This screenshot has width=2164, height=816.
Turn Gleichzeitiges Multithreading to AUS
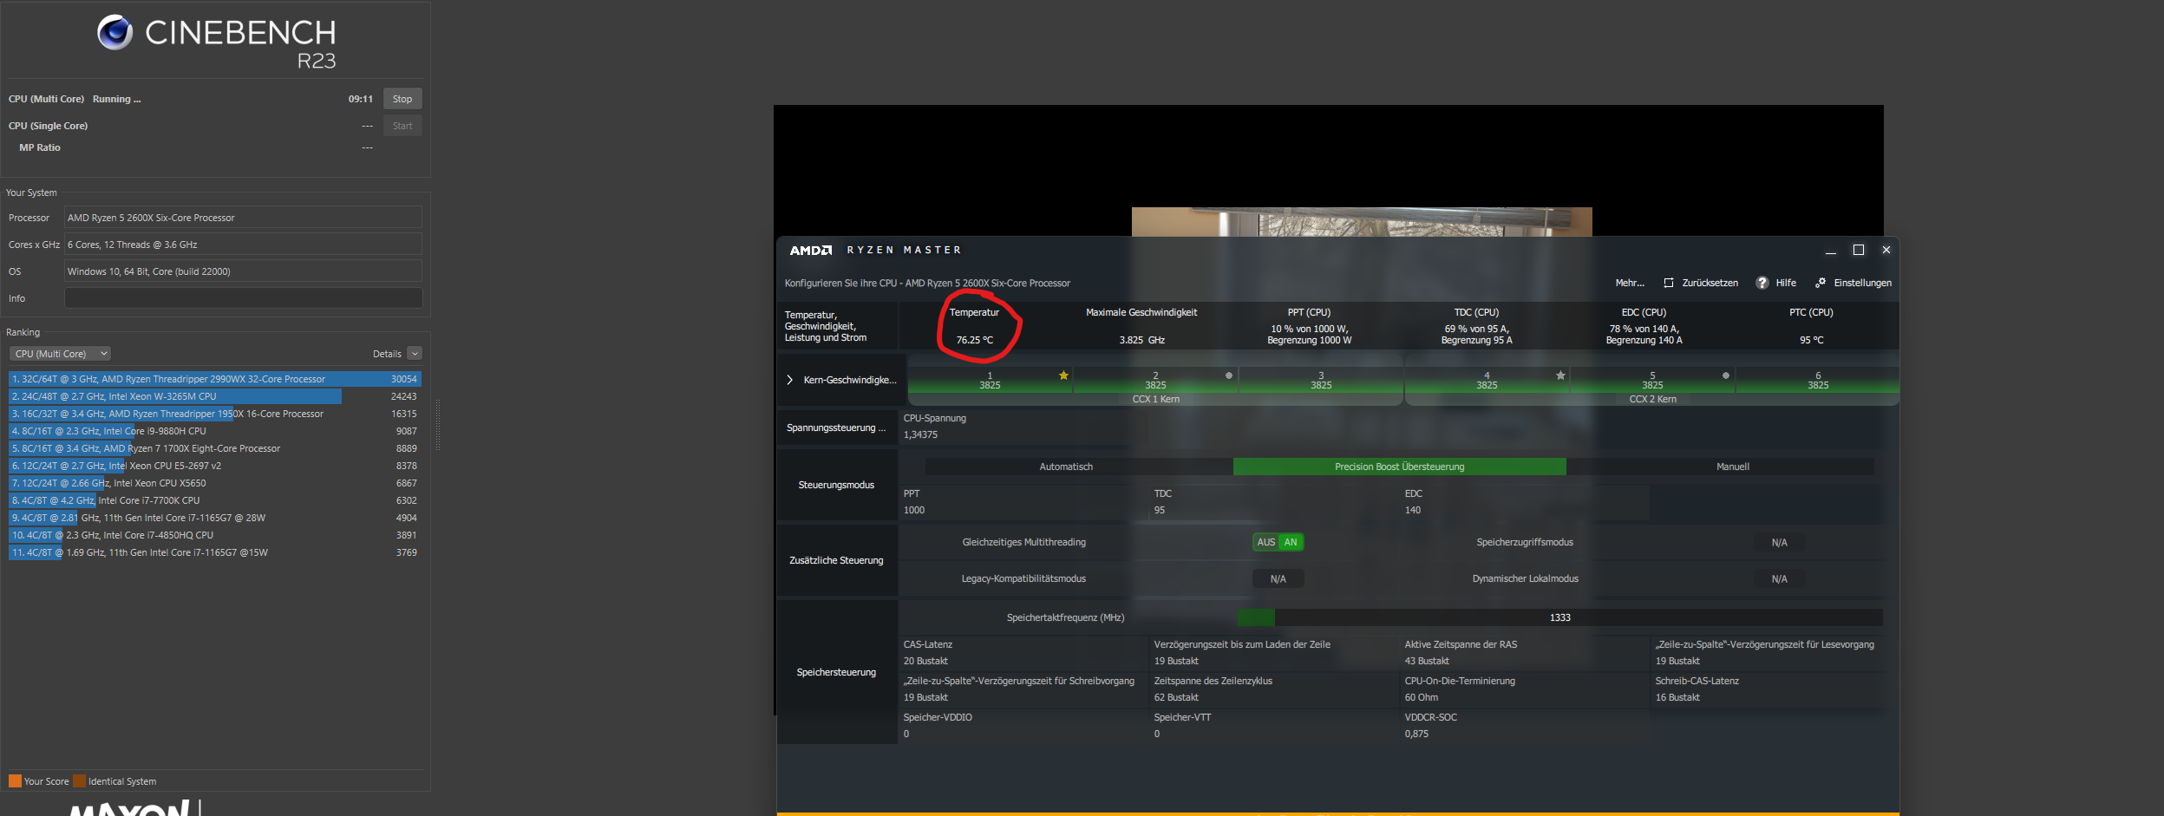pyautogui.click(x=1265, y=542)
